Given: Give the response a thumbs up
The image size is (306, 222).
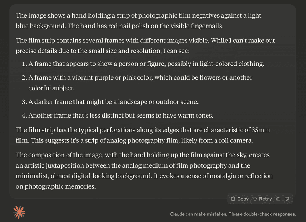Looking at the screenshot, I should pyautogui.click(x=278, y=199).
